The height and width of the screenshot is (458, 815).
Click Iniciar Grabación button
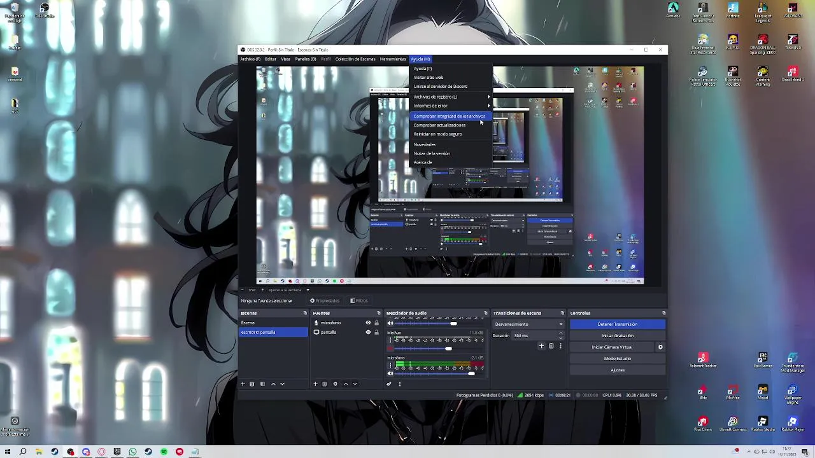coord(617,336)
